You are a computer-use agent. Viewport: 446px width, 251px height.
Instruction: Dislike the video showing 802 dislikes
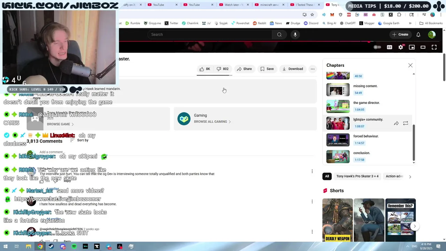(x=223, y=69)
